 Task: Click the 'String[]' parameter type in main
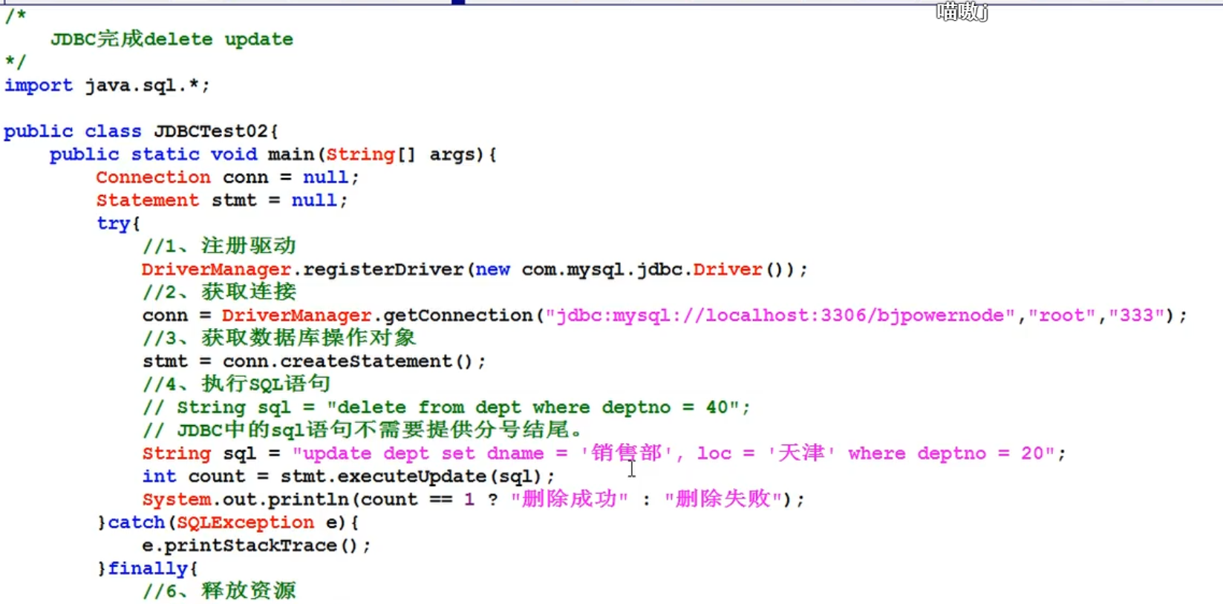pyautogui.click(x=371, y=154)
